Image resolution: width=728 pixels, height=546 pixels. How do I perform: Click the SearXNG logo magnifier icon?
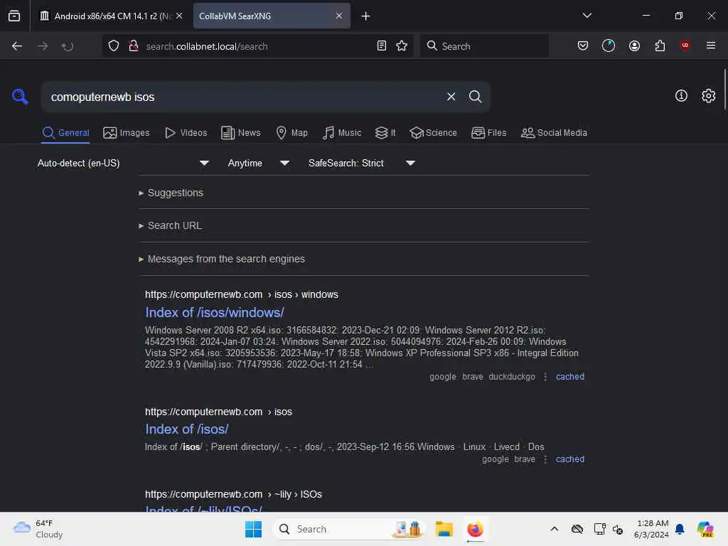[x=20, y=97]
